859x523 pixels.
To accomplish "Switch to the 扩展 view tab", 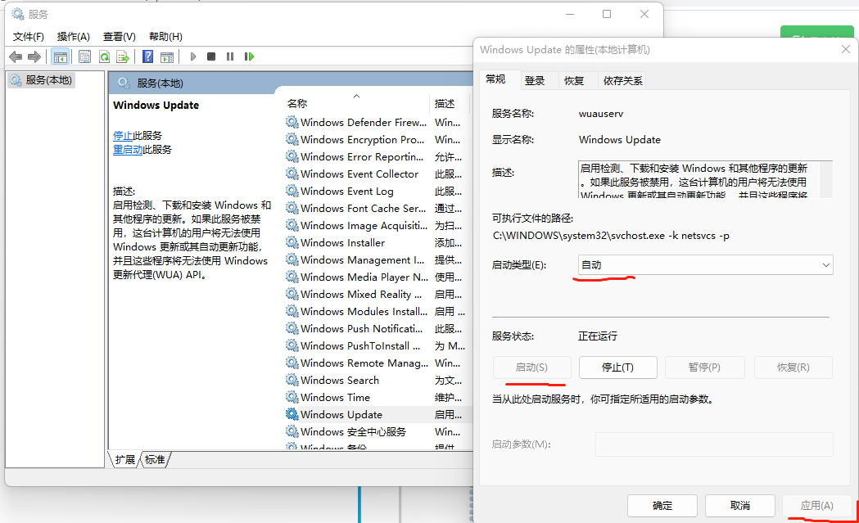I will [125, 459].
